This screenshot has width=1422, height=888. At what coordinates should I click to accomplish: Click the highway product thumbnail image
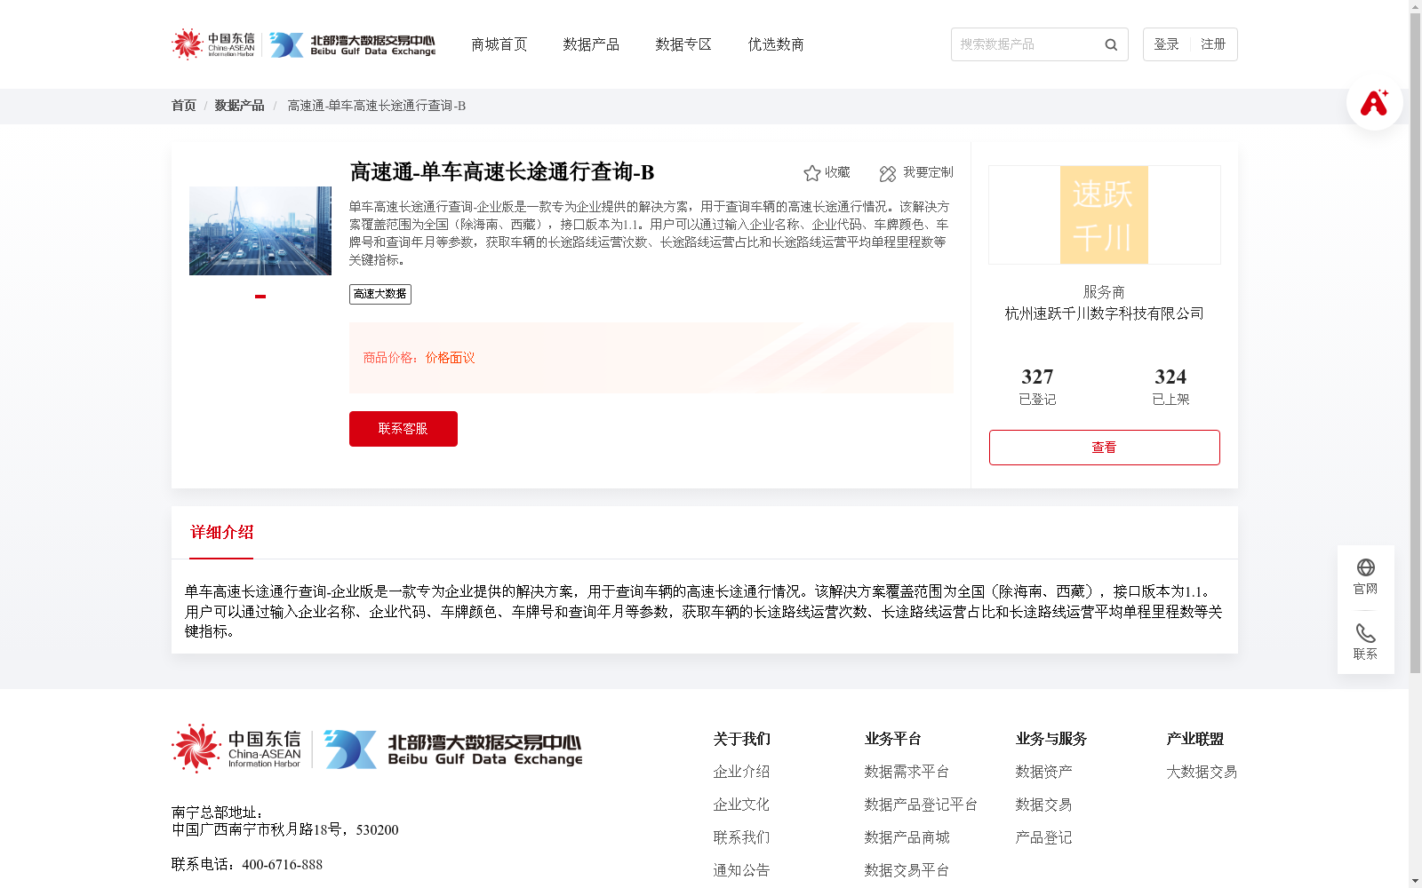[260, 231]
